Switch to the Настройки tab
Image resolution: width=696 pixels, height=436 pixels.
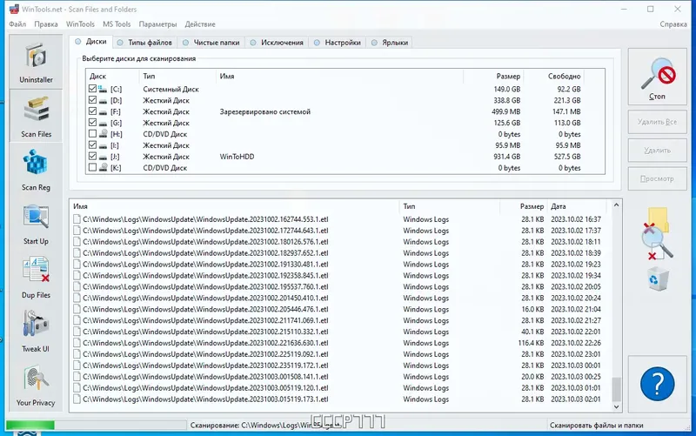pyautogui.click(x=338, y=43)
